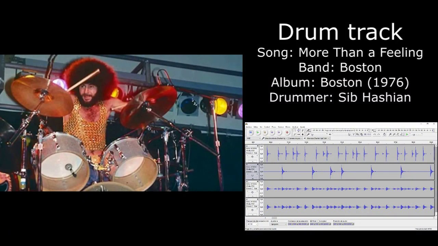Screen dimensions: 438x246
Task: Open the Efecto menu
Action: click(288, 127)
